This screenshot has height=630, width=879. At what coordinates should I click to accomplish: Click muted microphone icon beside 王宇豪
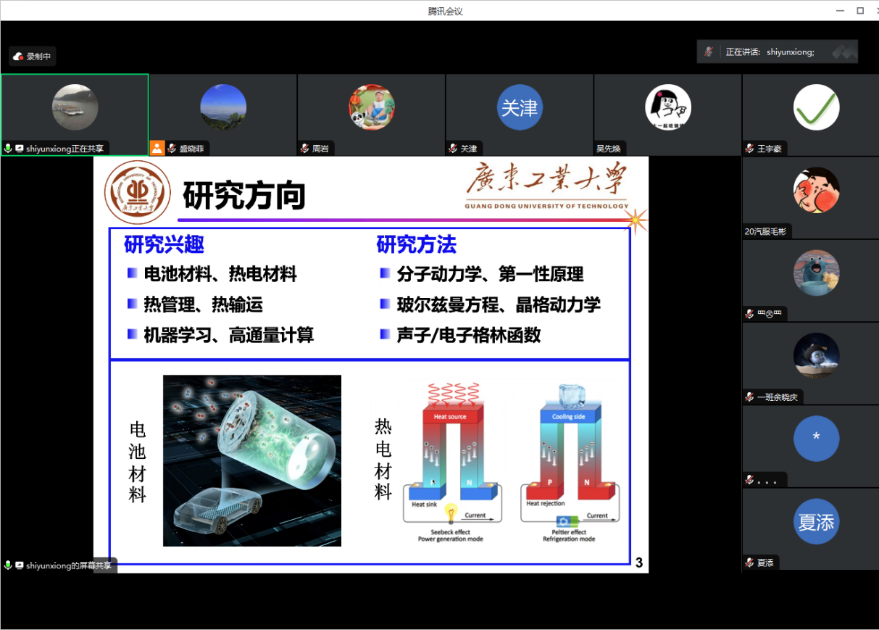[x=750, y=149]
